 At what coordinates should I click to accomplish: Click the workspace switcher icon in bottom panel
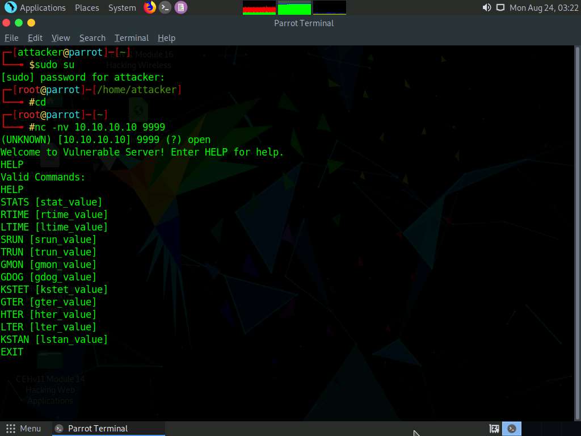coord(494,429)
